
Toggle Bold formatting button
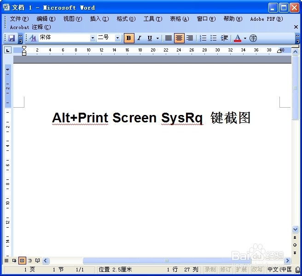(x=129, y=38)
